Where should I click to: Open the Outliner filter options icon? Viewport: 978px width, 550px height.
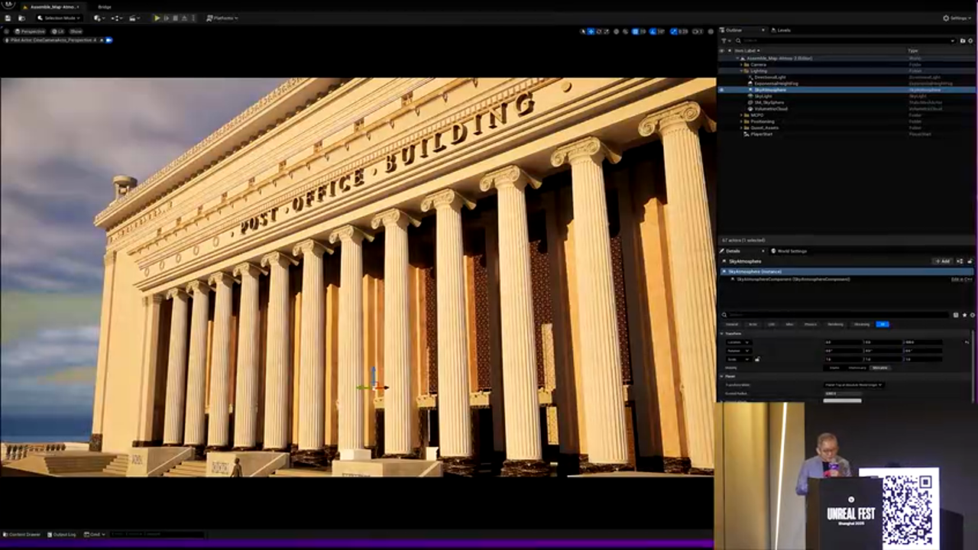(726, 40)
